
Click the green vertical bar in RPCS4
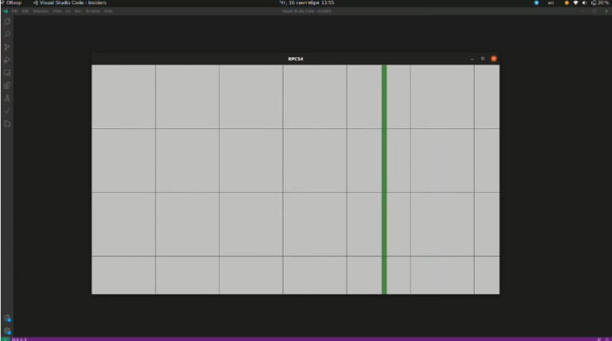(384, 179)
